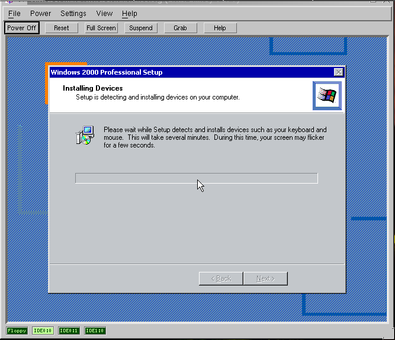Click the Power Off toolbar button

point(22,28)
